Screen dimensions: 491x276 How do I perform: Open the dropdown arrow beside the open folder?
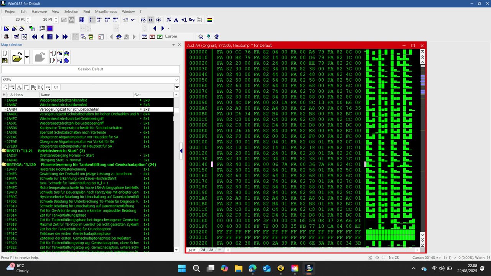pos(27,58)
